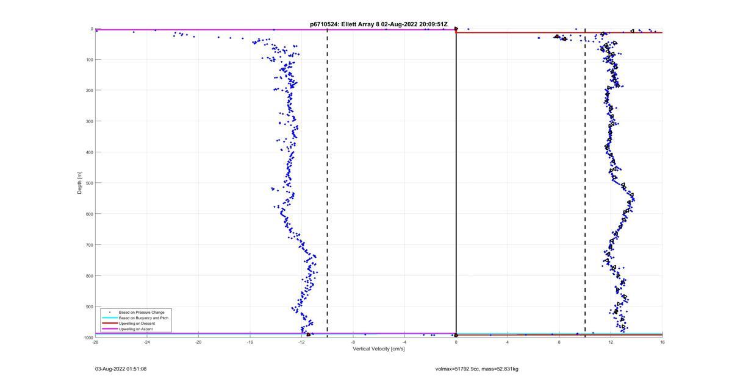This screenshot has width=732, height=379.
Task: Click the dark red line sample in legend
Action: 110,324
